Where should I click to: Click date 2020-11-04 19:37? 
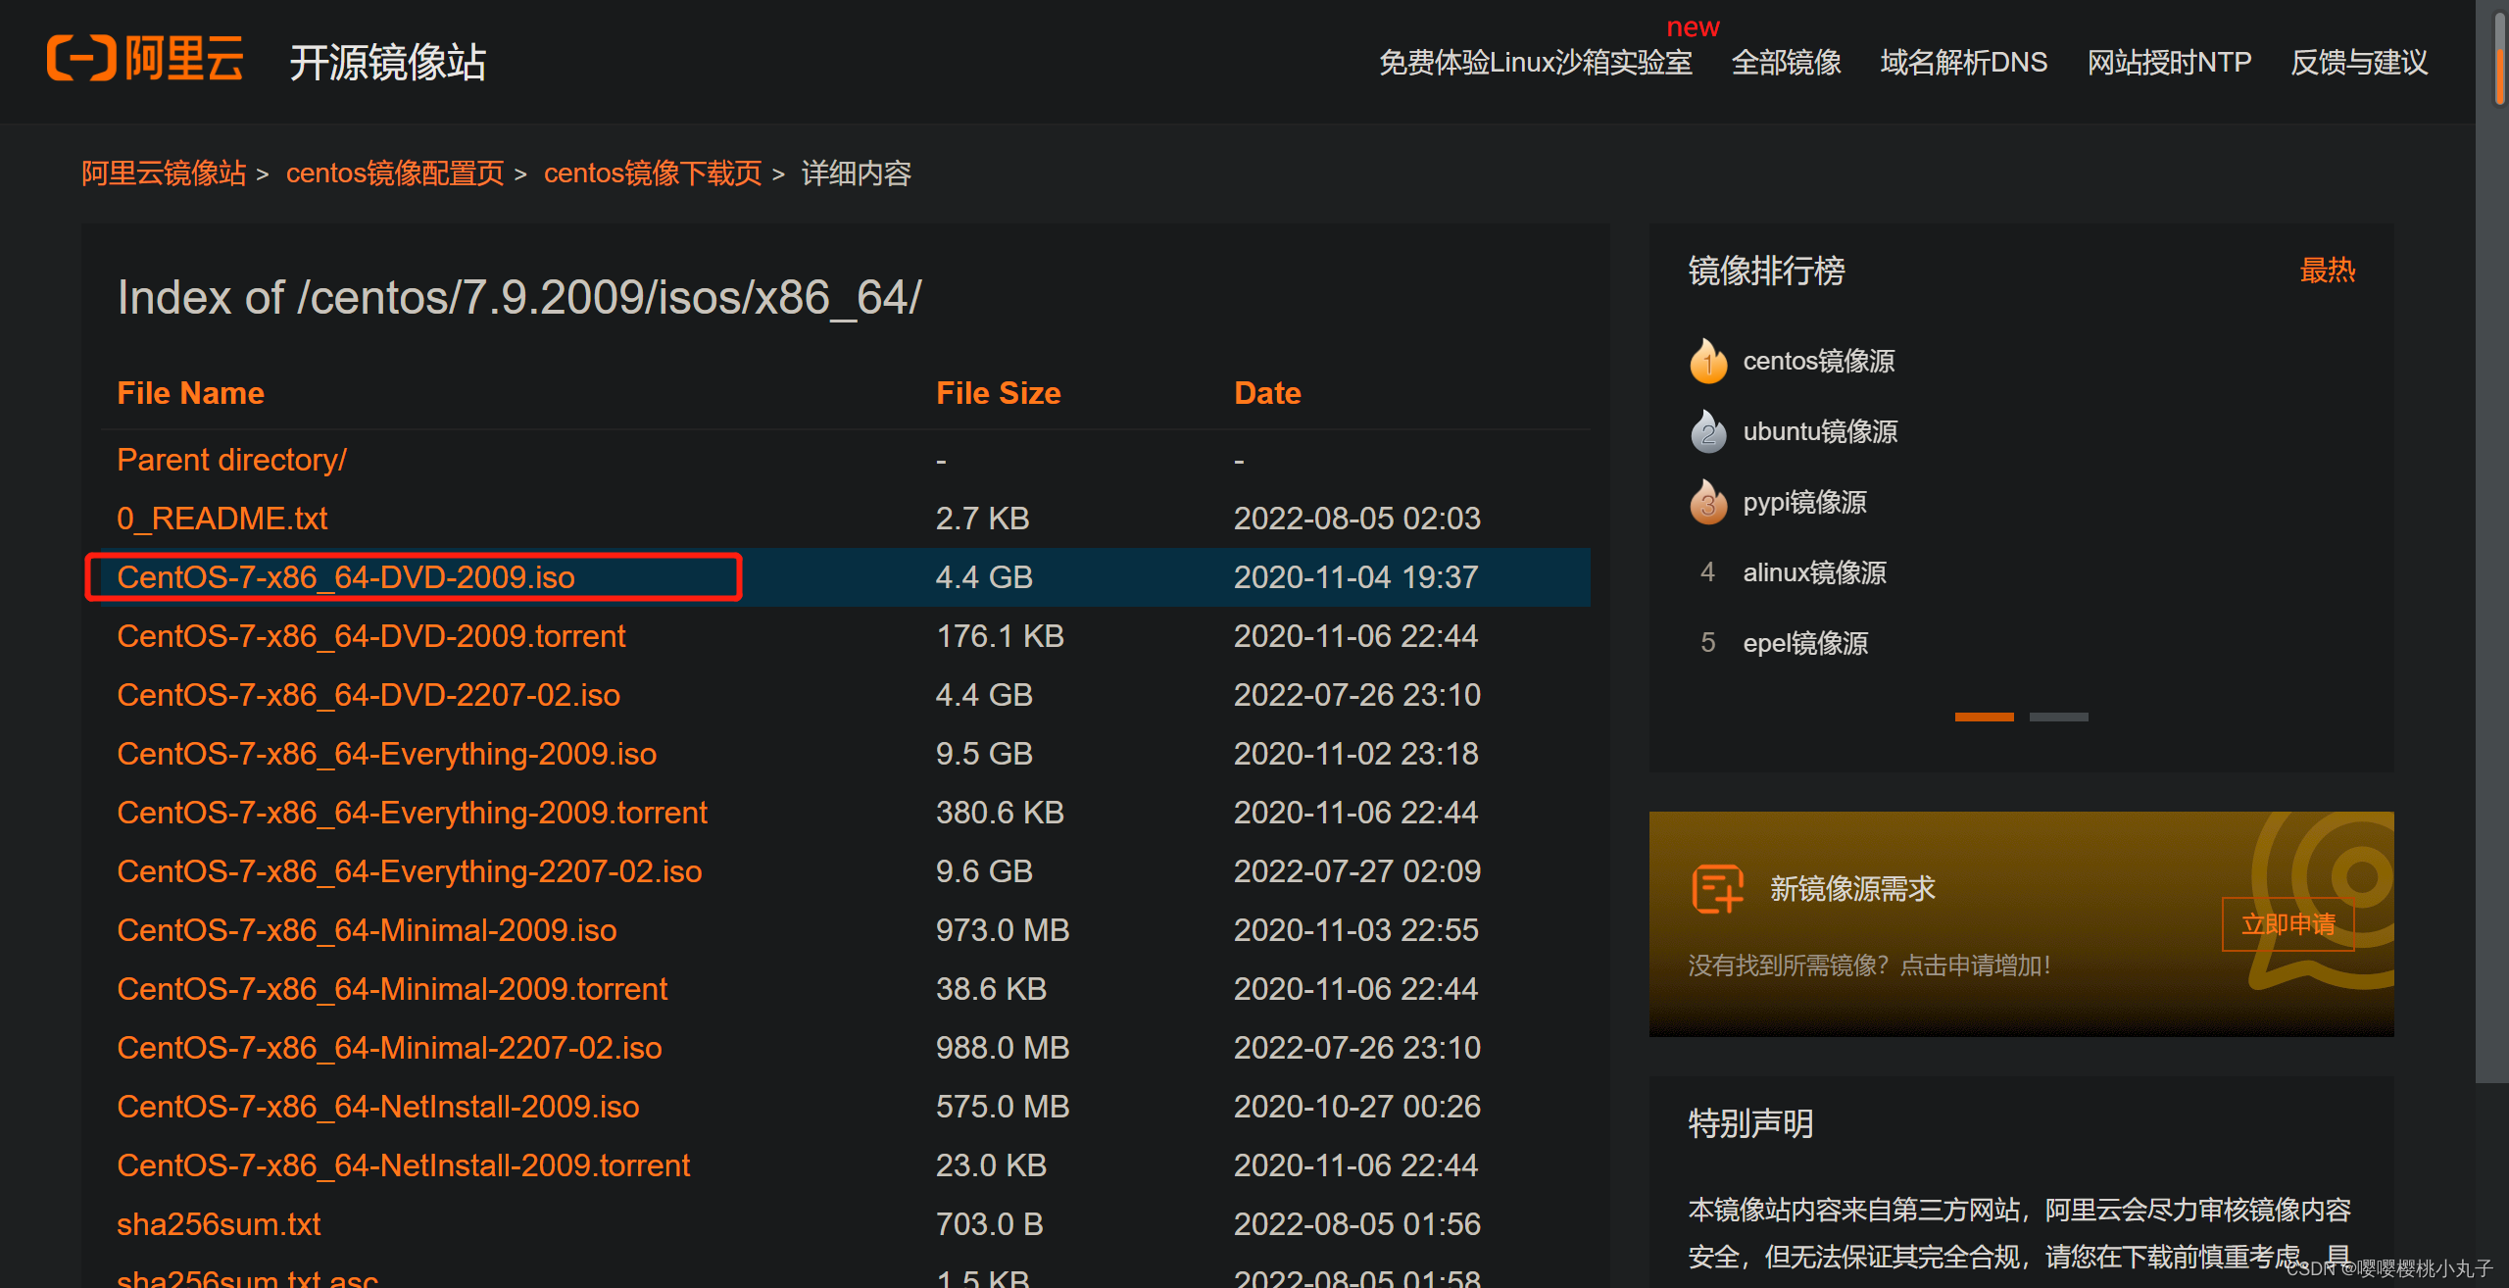pos(1355,577)
